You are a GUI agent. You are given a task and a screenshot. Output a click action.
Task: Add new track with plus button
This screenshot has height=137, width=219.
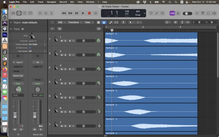(52, 29)
